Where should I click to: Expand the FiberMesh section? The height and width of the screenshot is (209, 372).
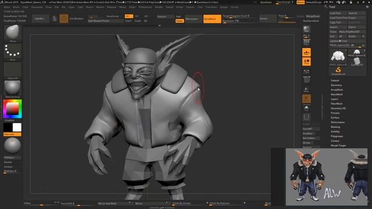[x=337, y=103]
